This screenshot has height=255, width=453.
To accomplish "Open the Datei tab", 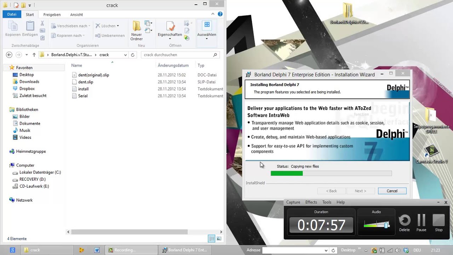I will tap(12, 15).
